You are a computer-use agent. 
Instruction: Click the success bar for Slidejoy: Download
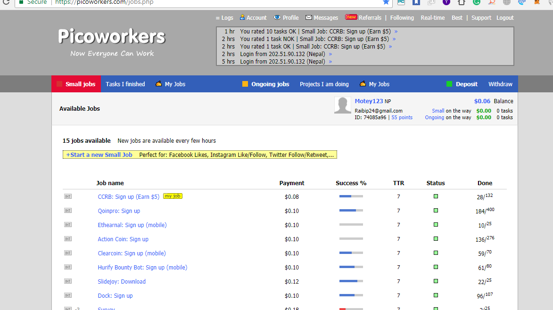[x=351, y=281]
